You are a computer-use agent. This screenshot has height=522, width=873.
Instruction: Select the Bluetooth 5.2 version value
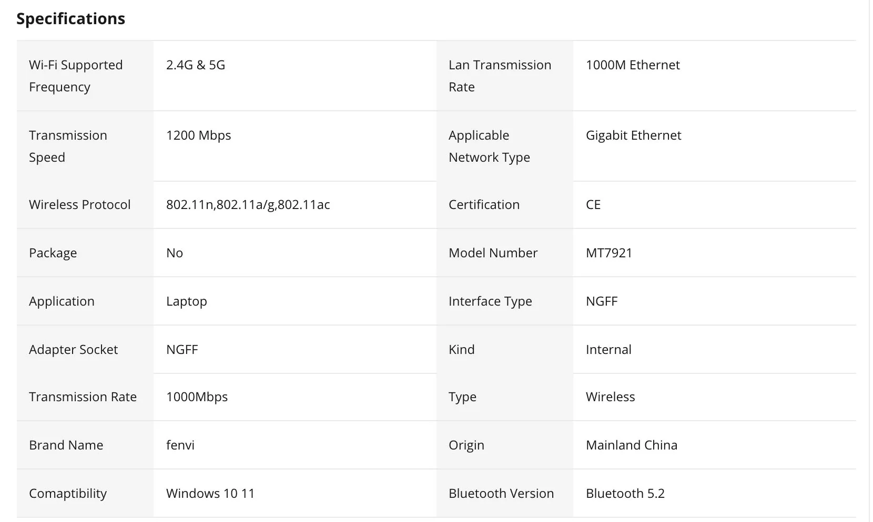tap(625, 494)
